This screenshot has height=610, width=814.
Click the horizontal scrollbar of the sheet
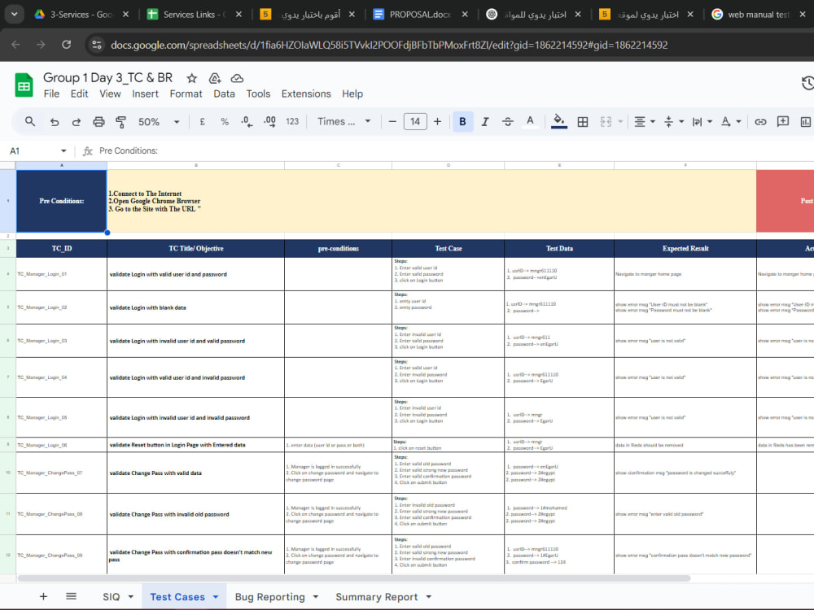pos(353,578)
